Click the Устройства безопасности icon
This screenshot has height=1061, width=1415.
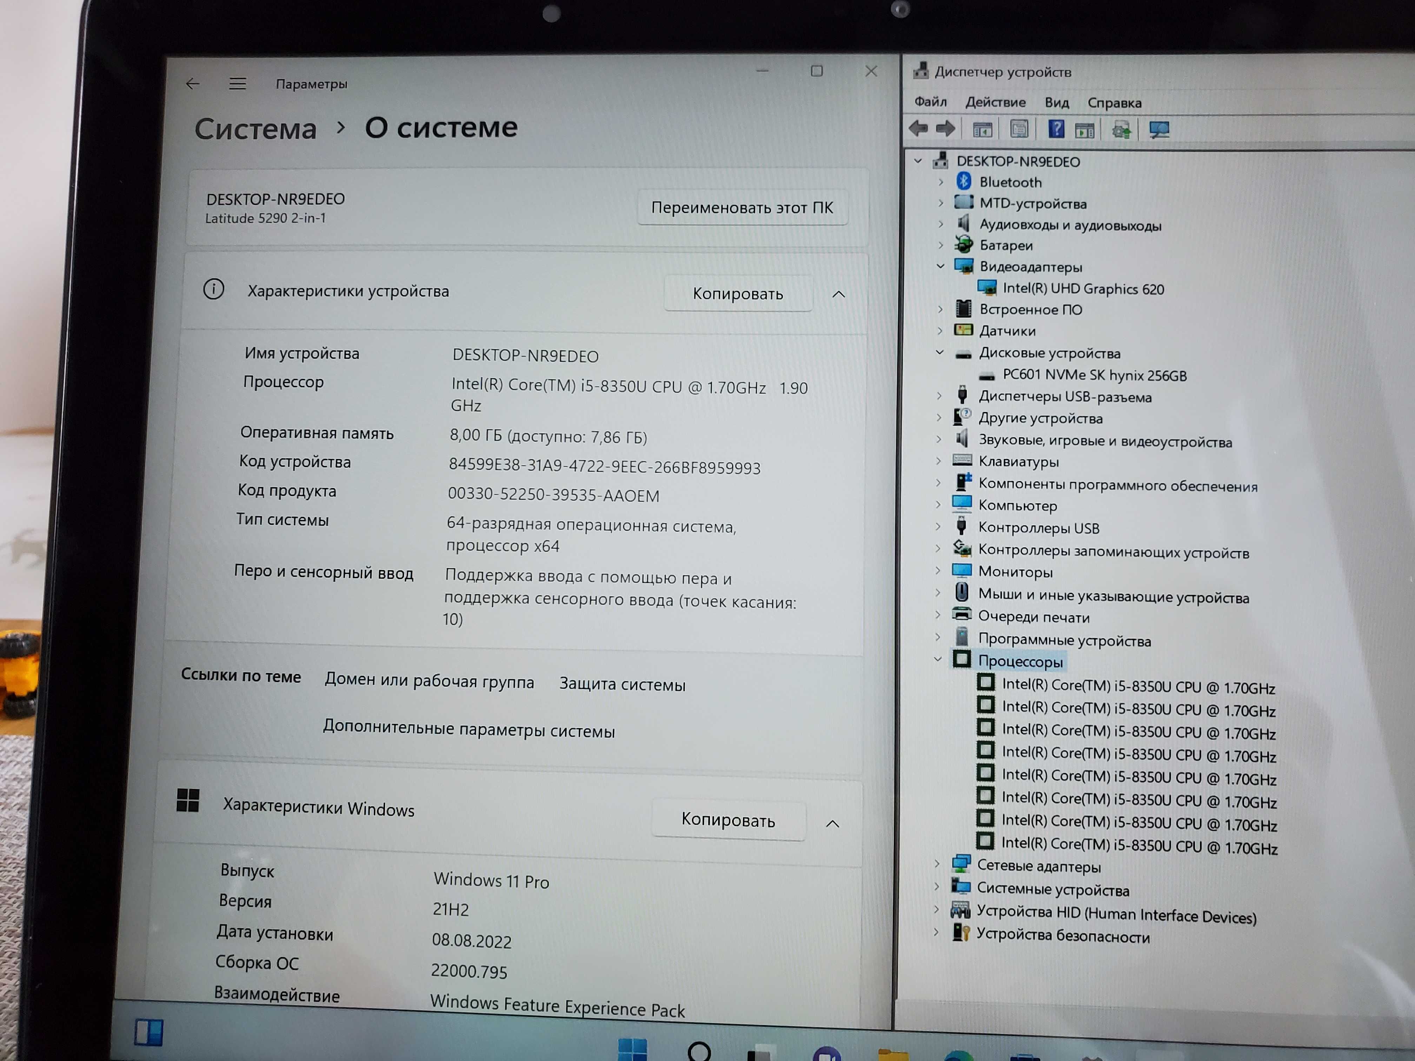click(961, 933)
